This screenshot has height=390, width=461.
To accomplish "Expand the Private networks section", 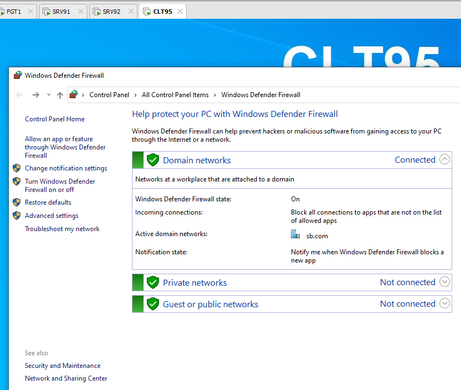I will pos(444,282).
